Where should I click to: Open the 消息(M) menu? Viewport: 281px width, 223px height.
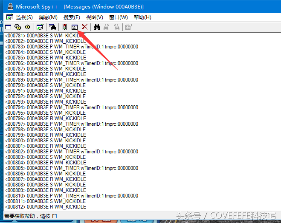(48, 17)
